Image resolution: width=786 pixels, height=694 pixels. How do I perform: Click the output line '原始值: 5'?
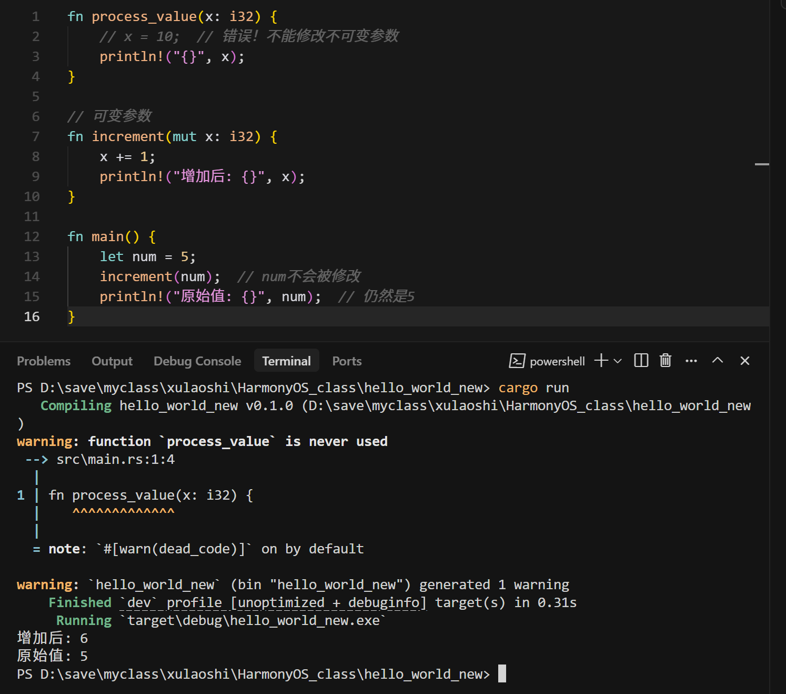coord(53,657)
